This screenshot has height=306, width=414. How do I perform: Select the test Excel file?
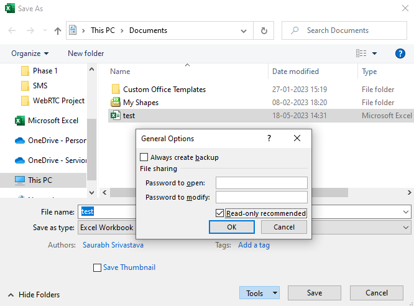[261, 116]
